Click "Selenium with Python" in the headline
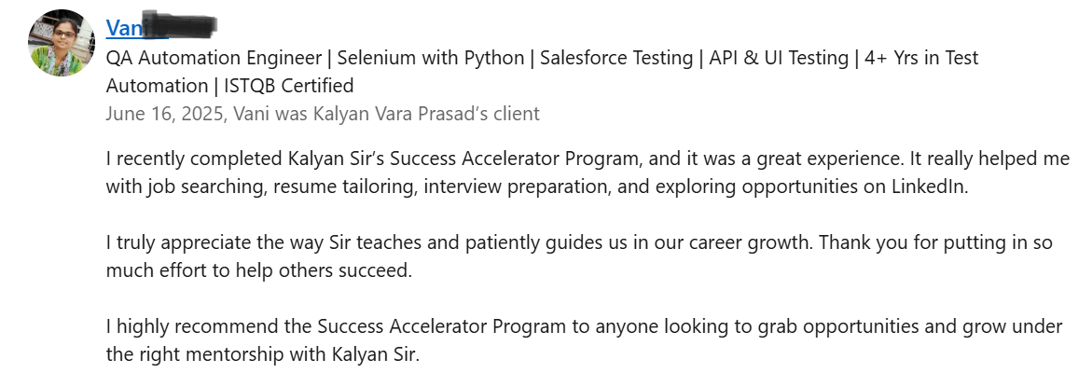This screenshot has width=1092, height=373. pyautogui.click(x=430, y=58)
